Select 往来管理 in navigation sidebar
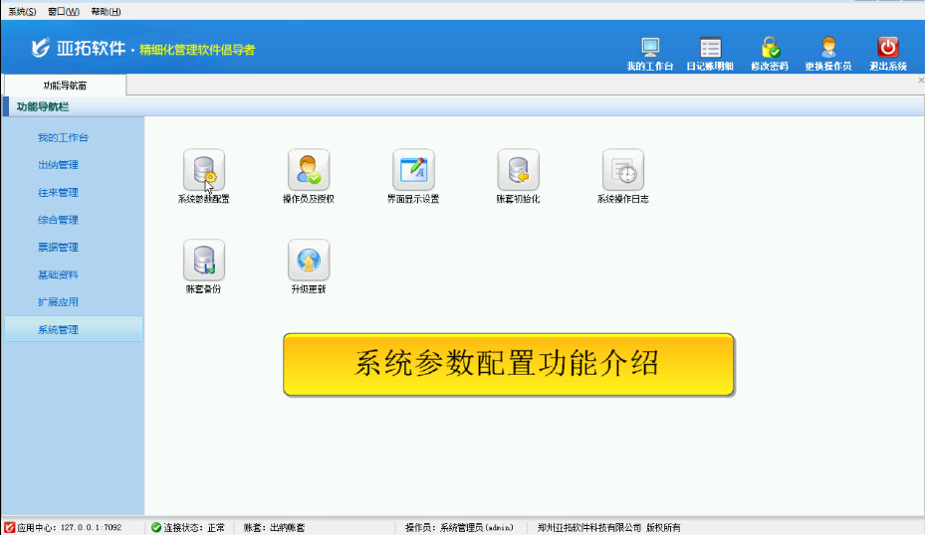 tap(58, 193)
